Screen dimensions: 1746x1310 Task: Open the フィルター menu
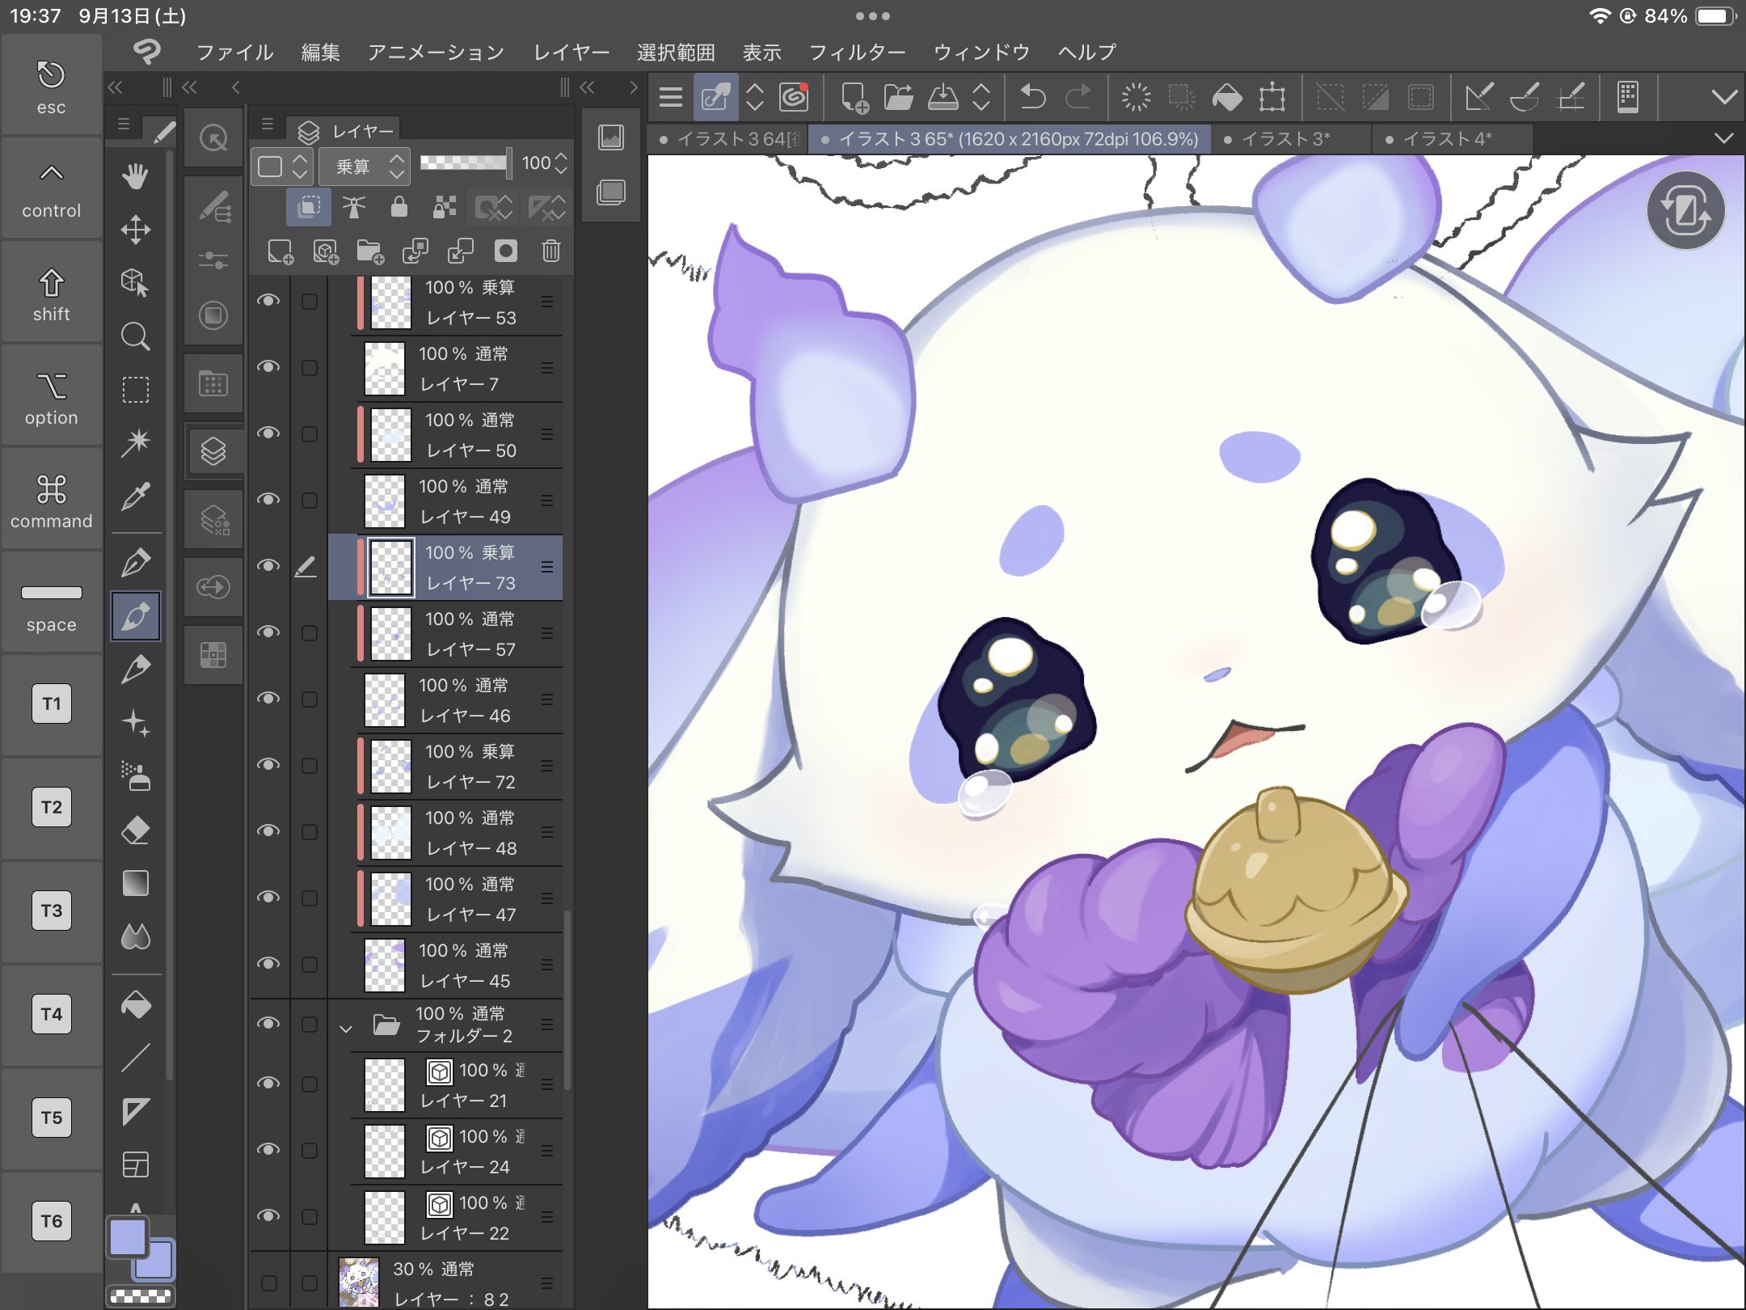[857, 53]
